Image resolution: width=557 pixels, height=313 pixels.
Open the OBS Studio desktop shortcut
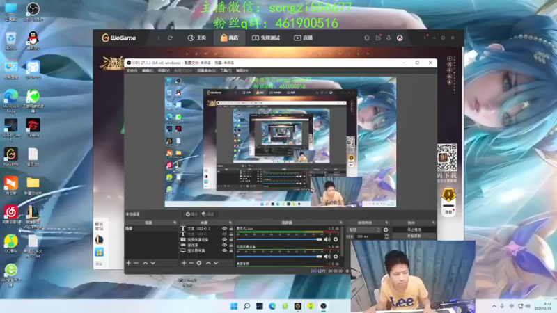[x=33, y=11]
